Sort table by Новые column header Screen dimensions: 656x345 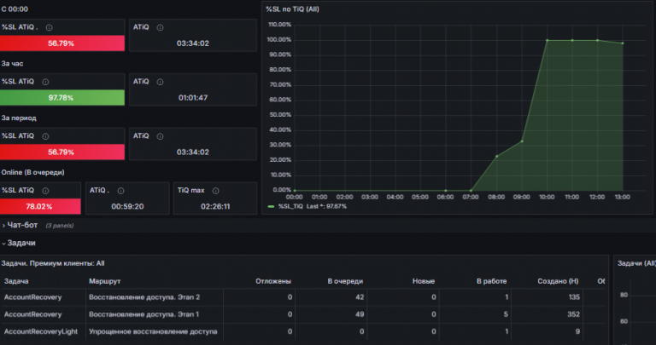[x=424, y=281]
